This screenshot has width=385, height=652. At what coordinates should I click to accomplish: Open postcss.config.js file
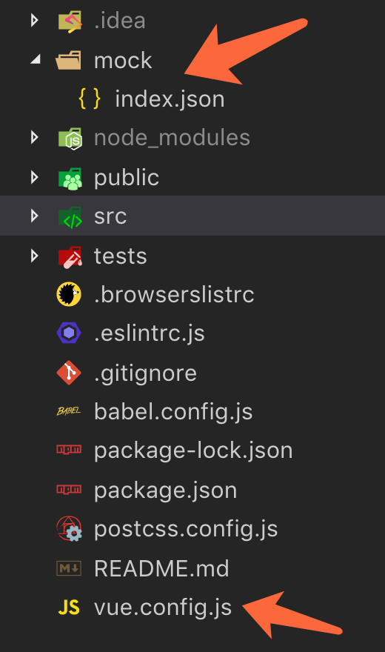[x=186, y=529]
